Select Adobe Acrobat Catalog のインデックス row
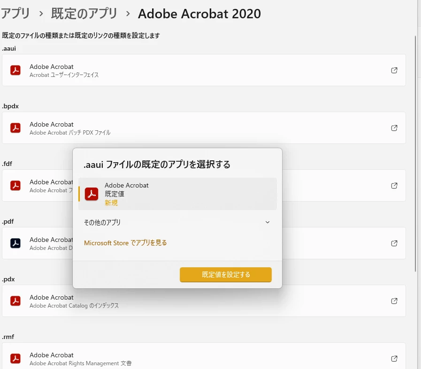Image resolution: width=421 pixels, height=369 pixels. tap(204, 301)
